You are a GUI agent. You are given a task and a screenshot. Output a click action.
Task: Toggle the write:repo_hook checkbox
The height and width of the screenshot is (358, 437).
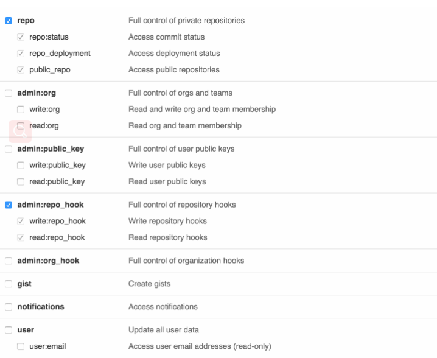point(20,222)
